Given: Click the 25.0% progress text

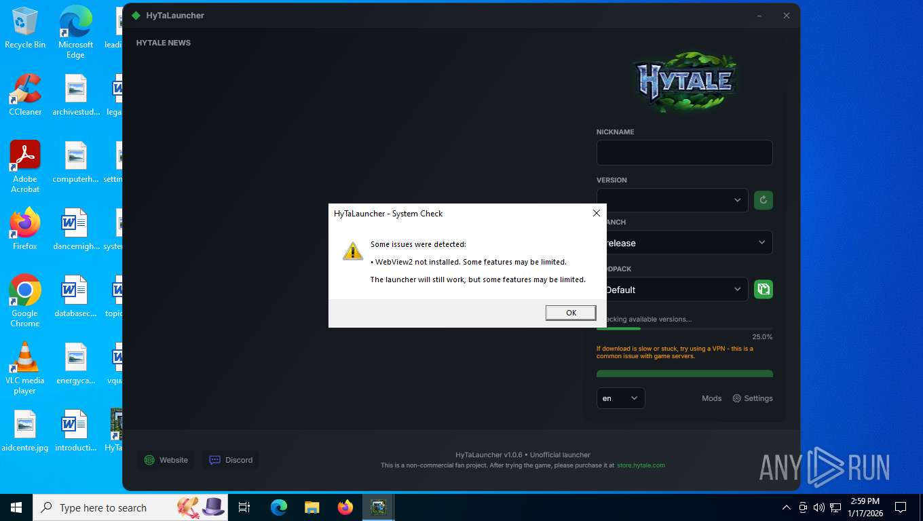Looking at the screenshot, I should point(762,337).
